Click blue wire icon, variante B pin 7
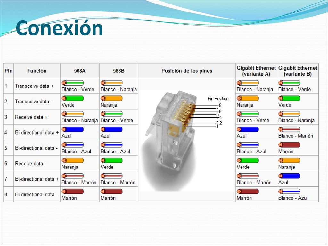The width and height of the screenshot is (328, 246). 289,176
